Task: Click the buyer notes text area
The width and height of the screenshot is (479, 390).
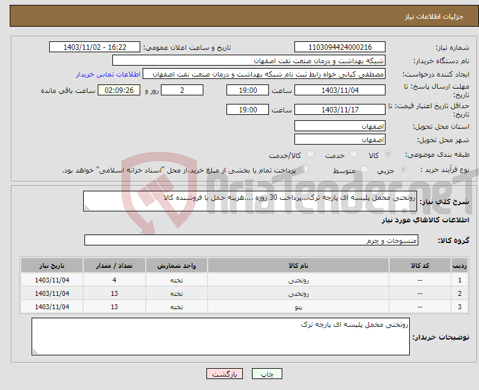Action: click(220, 337)
